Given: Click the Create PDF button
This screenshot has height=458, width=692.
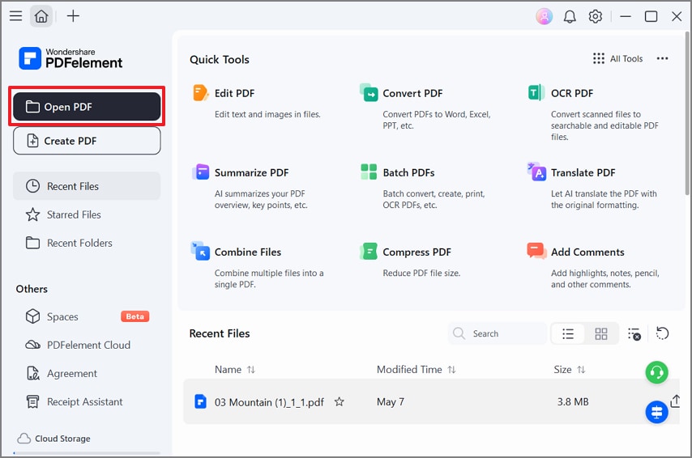Looking at the screenshot, I should pyautogui.click(x=87, y=141).
